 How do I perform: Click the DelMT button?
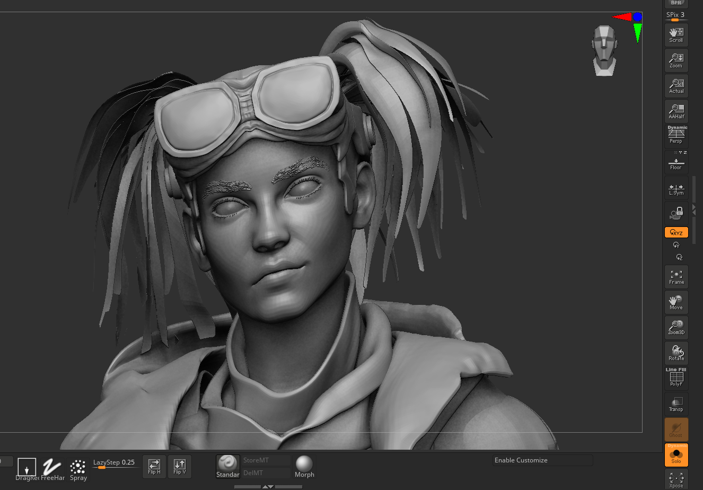267,472
